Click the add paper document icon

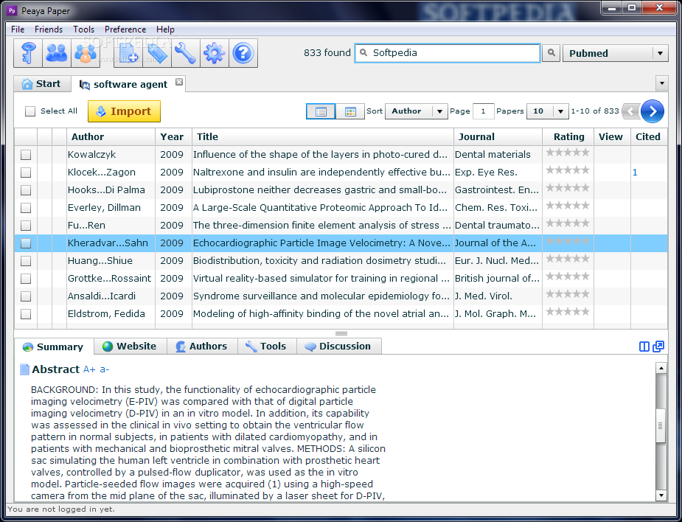click(128, 53)
